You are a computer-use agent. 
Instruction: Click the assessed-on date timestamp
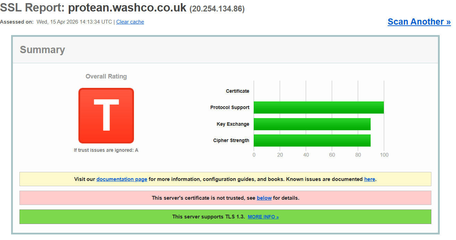pyautogui.click(x=74, y=22)
